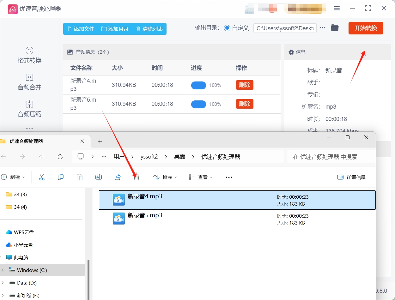The height and width of the screenshot is (300, 395).
Task: Click the 添加目录 button
Action: point(115,29)
